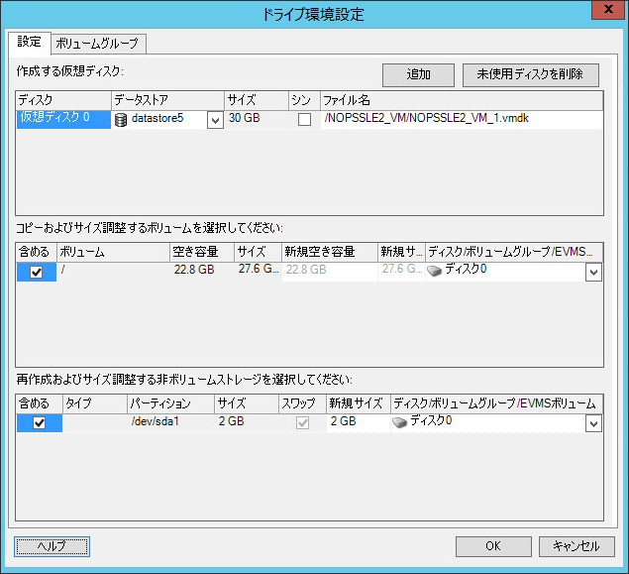Click the disk icon in volume row

434,270
